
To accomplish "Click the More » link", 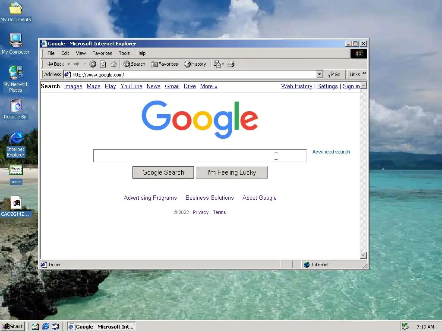I will click(209, 86).
